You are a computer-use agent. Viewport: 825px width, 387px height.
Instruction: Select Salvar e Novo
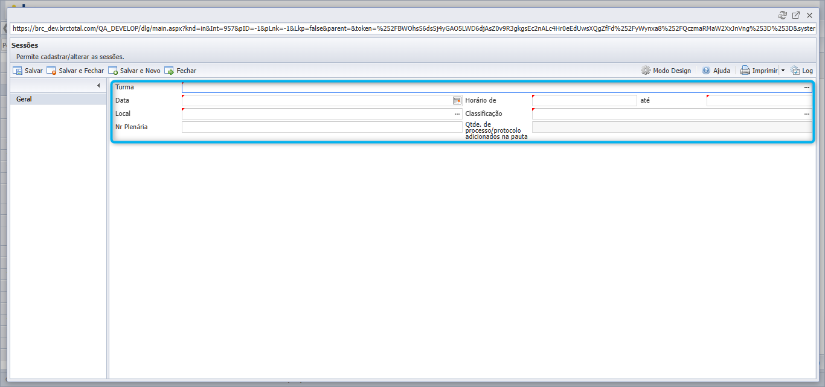(134, 71)
